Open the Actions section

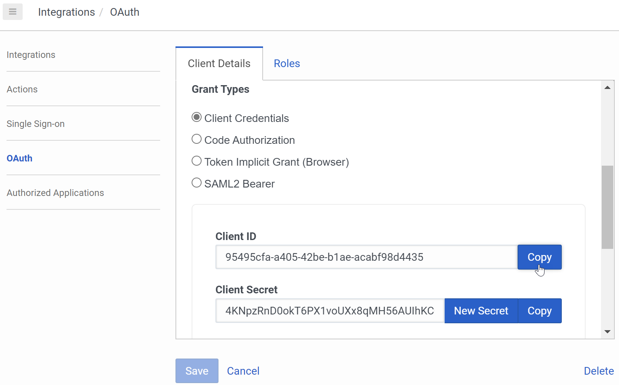tap(22, 89)
